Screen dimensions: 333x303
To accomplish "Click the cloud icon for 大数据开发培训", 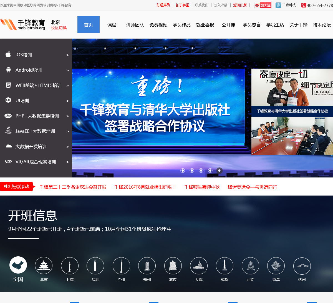I will click(x=9, y=146).
